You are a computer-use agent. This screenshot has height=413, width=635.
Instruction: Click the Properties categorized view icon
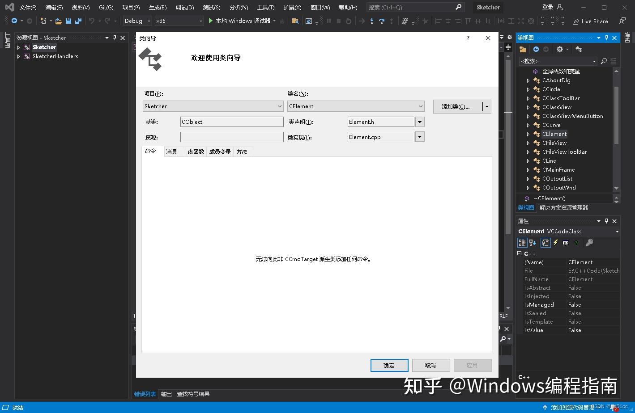(522, 242)
